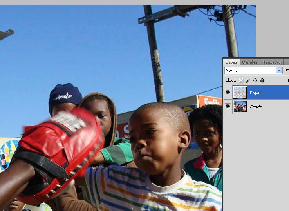Click the opacity label in Layers panel
This screenshot has width=289, height=211.
click(286, 71)
